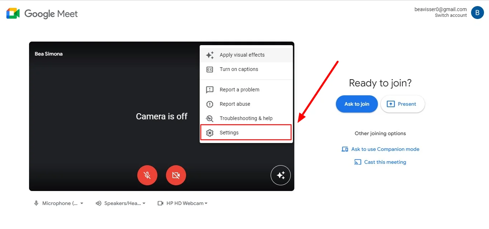489x229 pixels.
Task: Open the Report abuse option
Action: coord(234,104)
